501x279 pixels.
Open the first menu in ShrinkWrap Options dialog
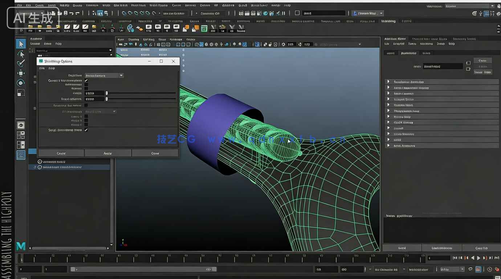point(42,68)
